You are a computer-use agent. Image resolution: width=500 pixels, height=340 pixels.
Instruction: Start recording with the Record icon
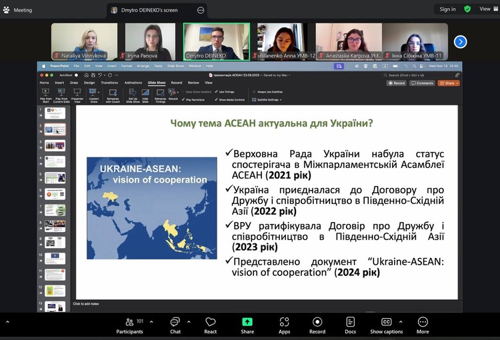coord(317,322)
